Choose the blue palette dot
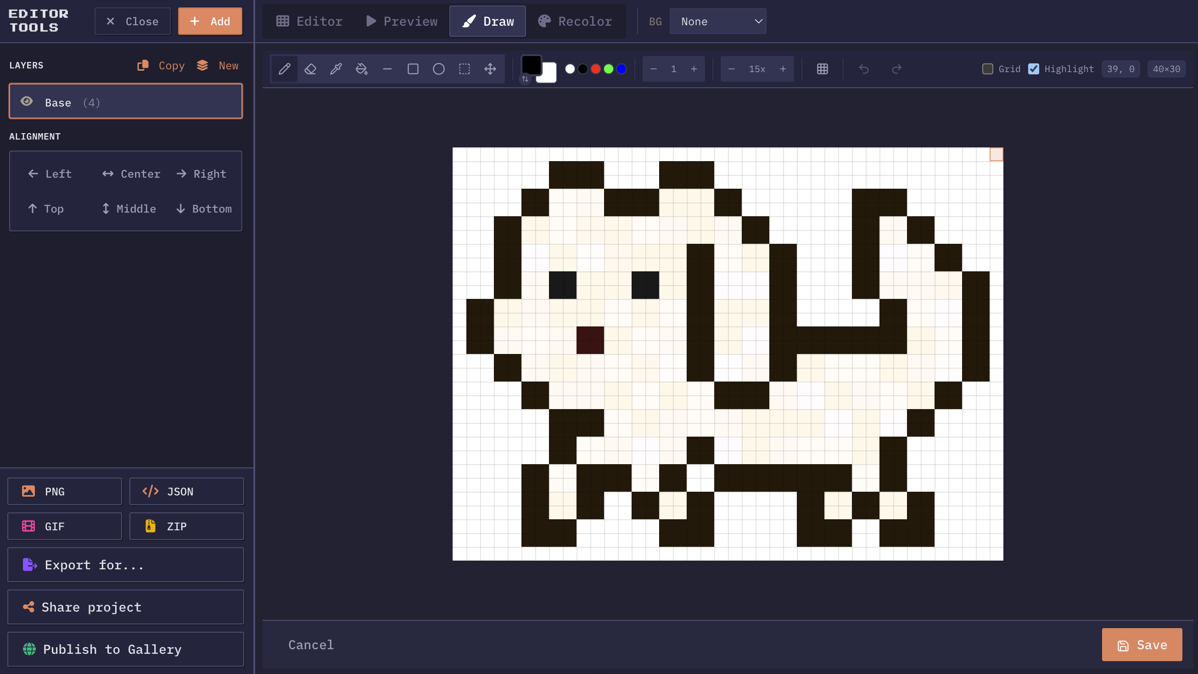Image resolution: width=1198 pixels, height=674 pixels. click(621, 69)
